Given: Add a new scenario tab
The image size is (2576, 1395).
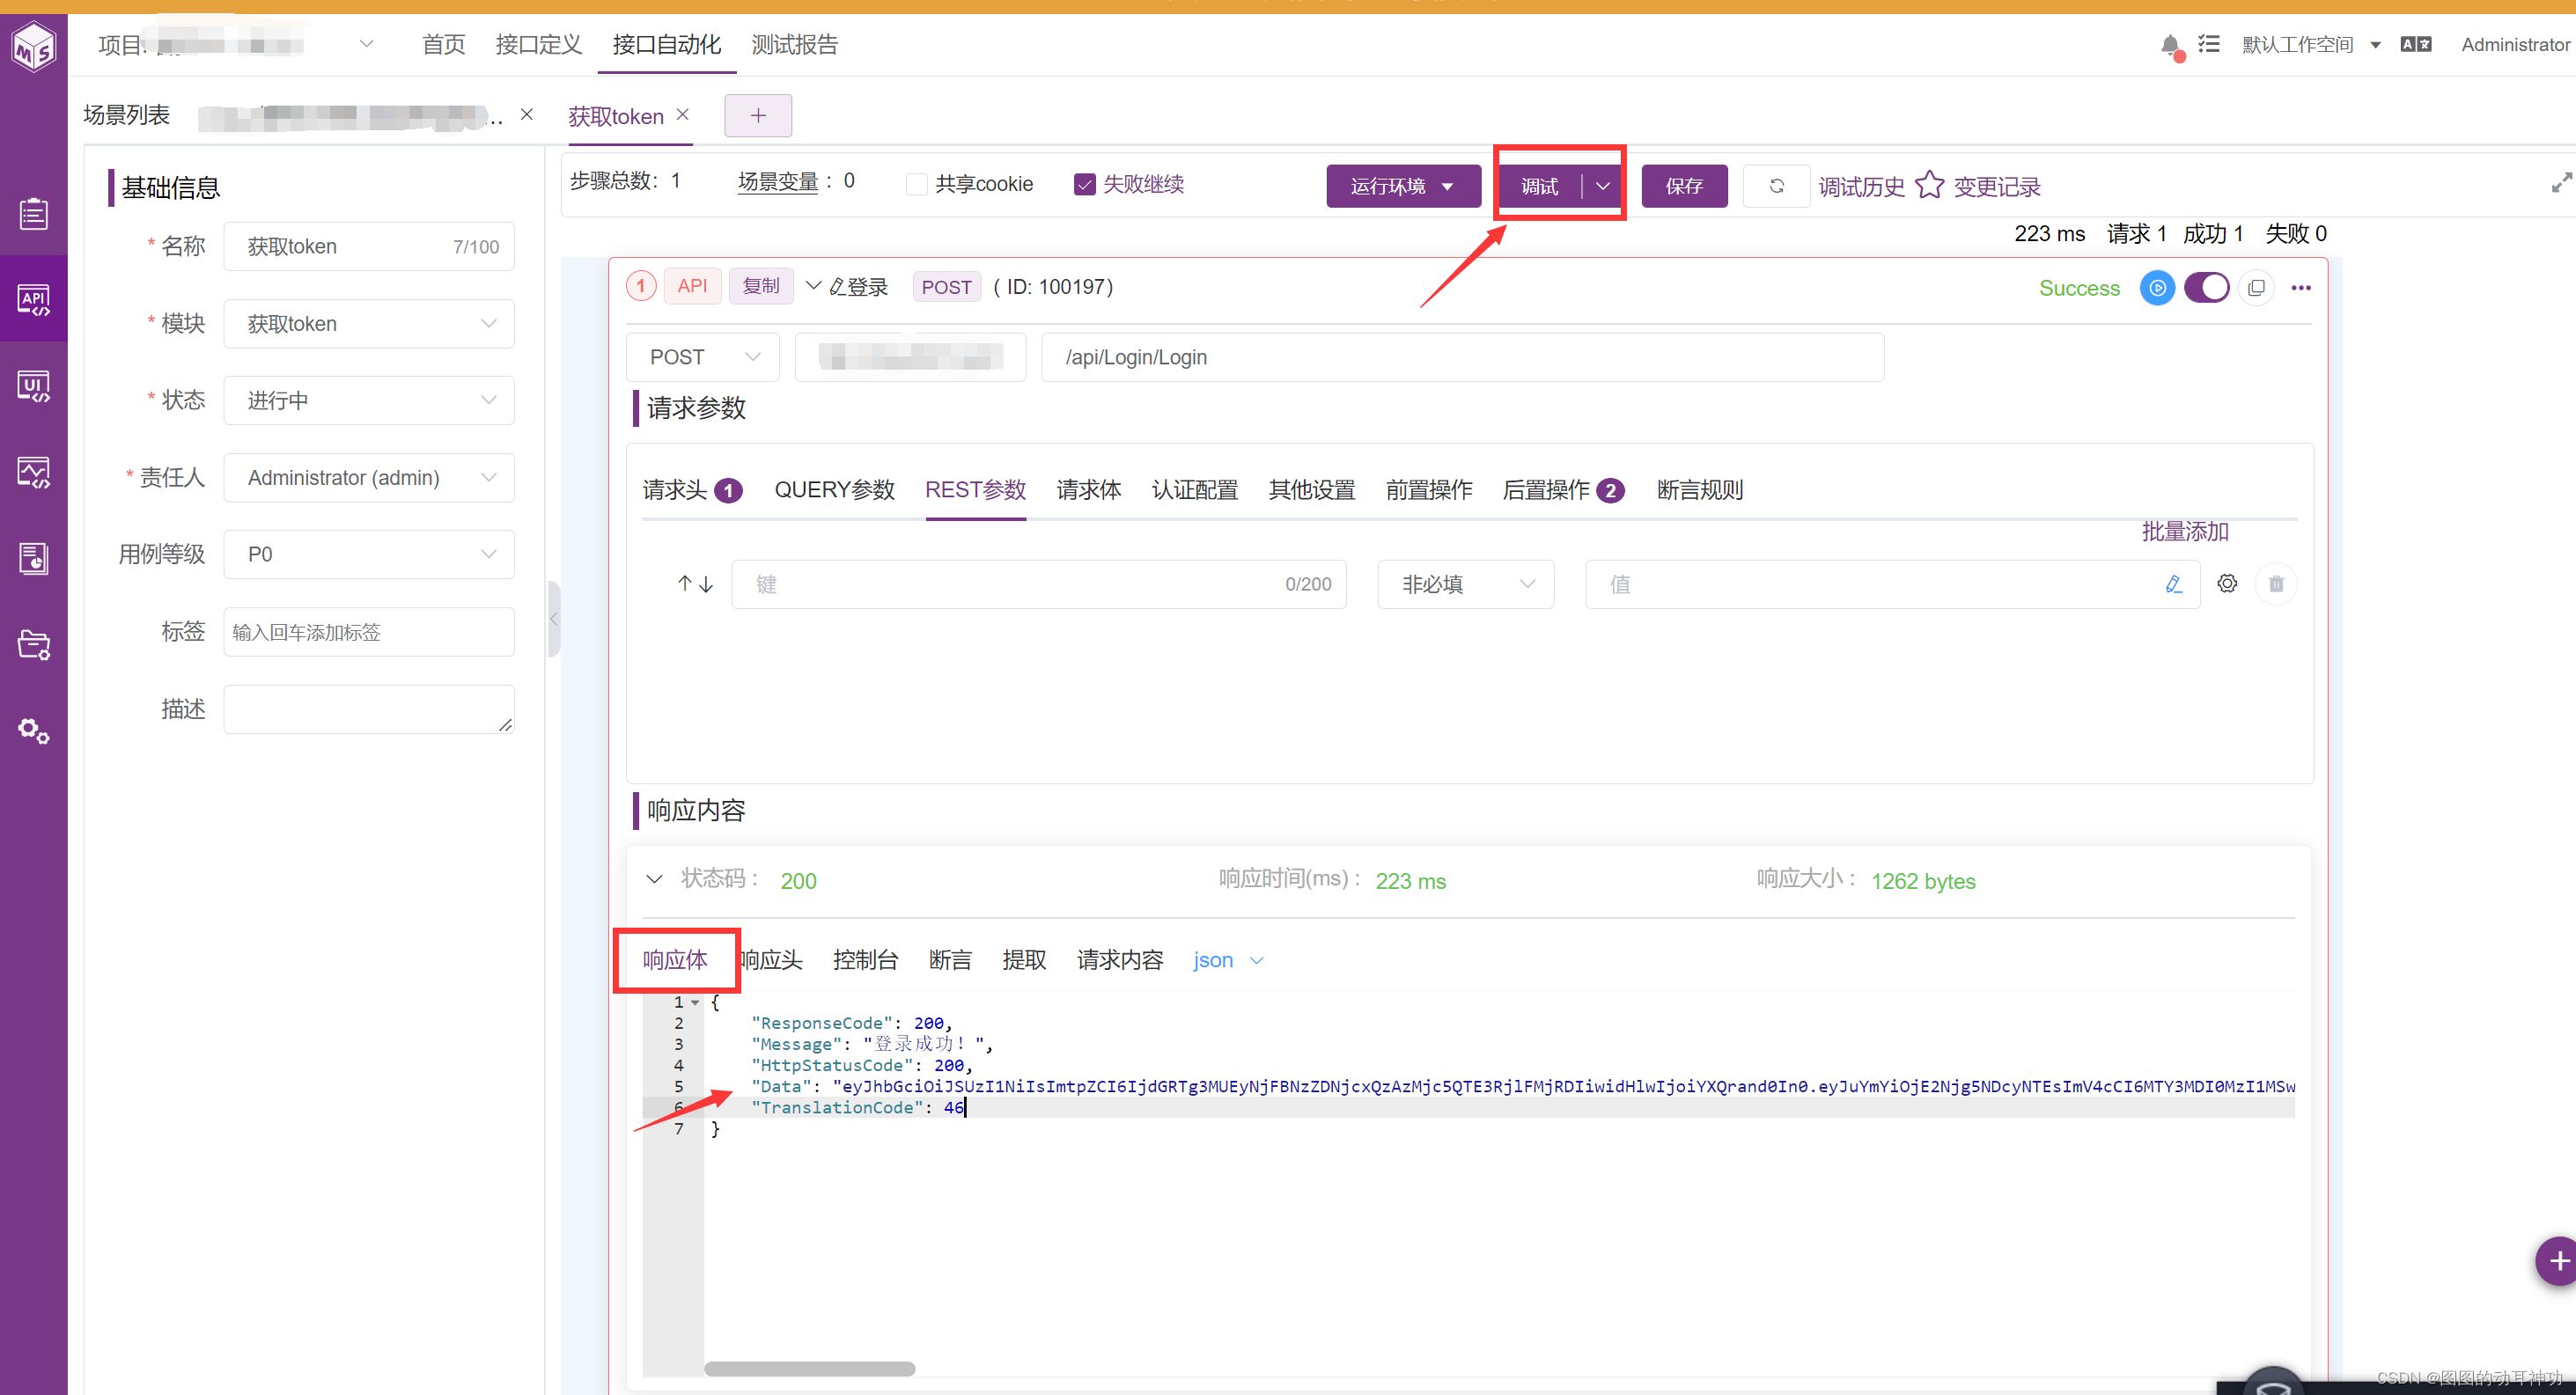Looking at the screenshot, I should coord(758,116).
